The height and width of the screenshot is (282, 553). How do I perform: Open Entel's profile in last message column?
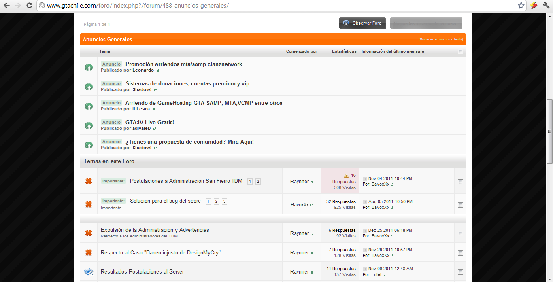[x=376, y=274]
